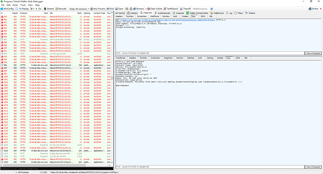Replay the selected session
This screenshot has width=323, height=174.
pyautogui.click(x=24, y=9)
